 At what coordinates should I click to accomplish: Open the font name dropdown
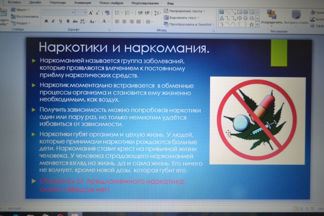[x=74, y=13]
